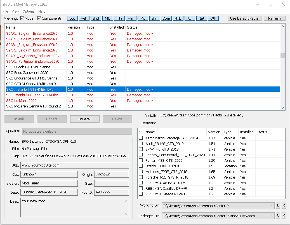Tick the RSS IMSA Acura ARX-05 checkbox
This screenshot has width=290, height=225.
point(141,183)
